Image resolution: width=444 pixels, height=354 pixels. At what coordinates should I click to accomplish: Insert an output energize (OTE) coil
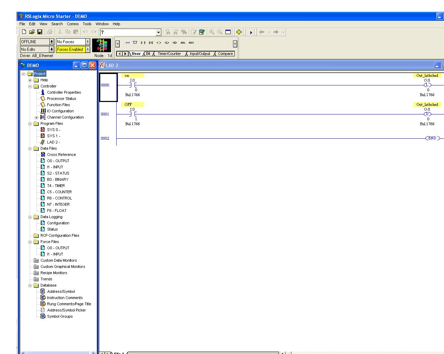(159, 43)
